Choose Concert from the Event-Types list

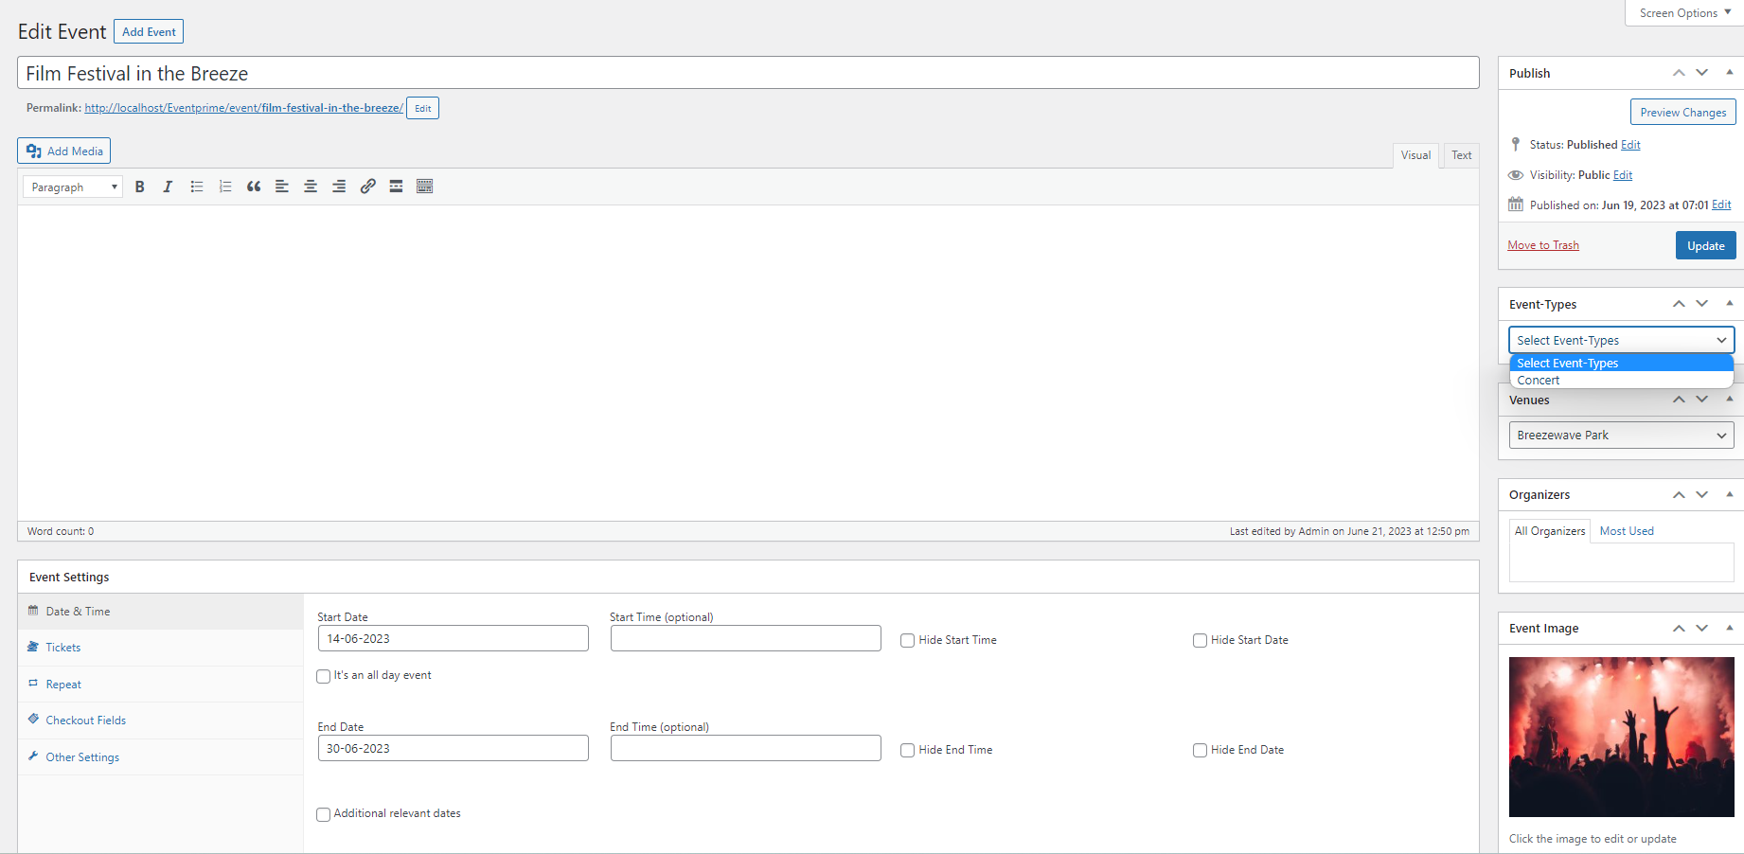(x=1539, y=381)
